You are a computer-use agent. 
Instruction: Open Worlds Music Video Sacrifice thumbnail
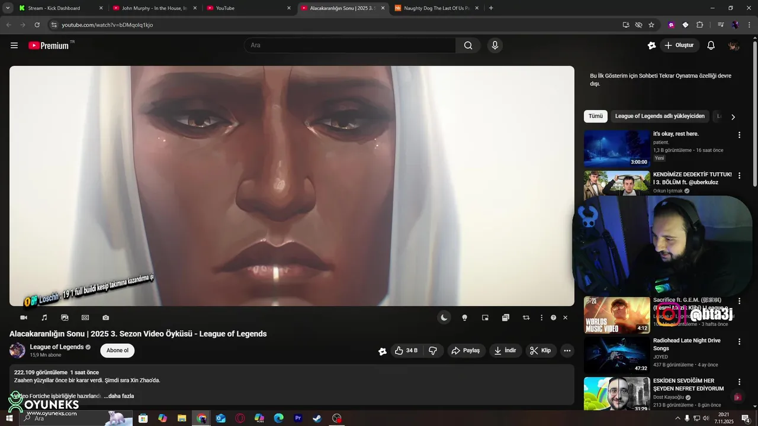pyautogui.click(x=617, y=315)
